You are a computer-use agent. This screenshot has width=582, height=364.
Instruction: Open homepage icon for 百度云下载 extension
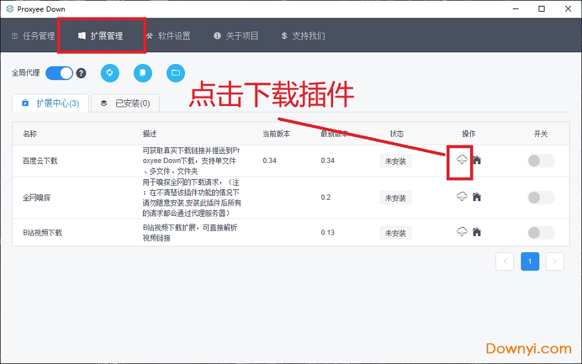pos(477,160)
